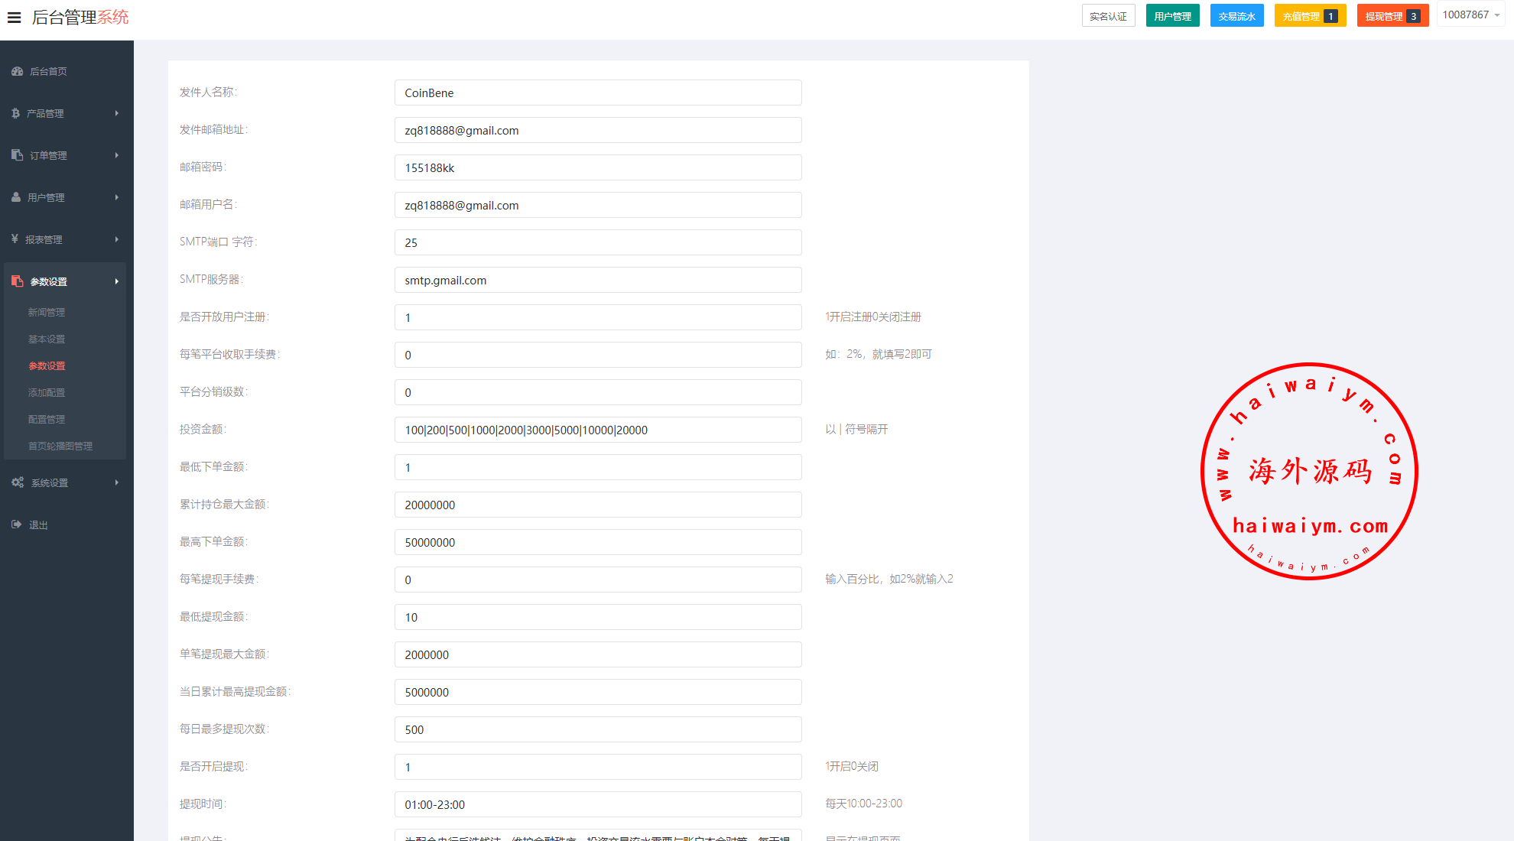Click the gears icon beside 系统设置
The height and width of the screenshot is (841, 1514).
[x=18, y=482]
